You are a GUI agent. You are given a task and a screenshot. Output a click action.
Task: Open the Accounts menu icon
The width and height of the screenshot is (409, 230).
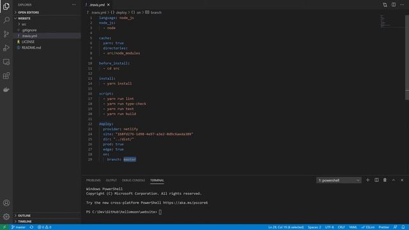click(6, 203)
